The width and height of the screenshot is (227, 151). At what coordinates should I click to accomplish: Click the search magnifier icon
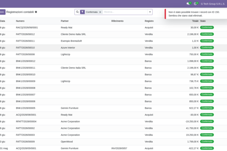pyautogui.click(x=78, y=12)
